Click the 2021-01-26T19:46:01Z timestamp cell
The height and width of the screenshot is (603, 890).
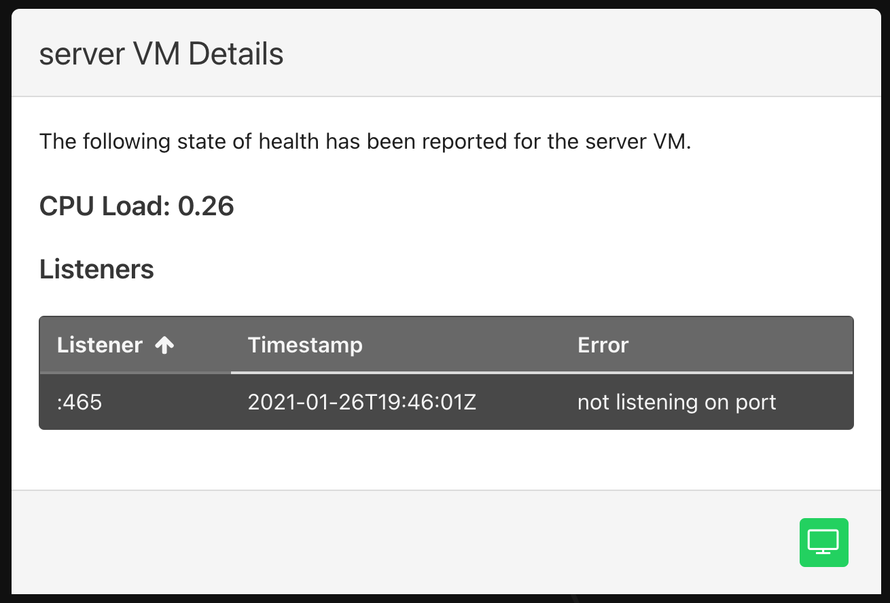click(x=361, y=402)
